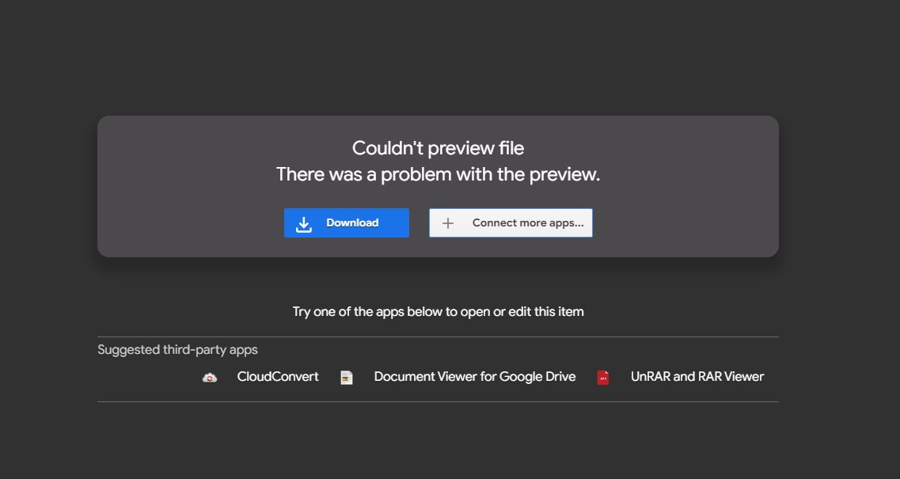Click the download arrow icon

[x=304, y=224]
